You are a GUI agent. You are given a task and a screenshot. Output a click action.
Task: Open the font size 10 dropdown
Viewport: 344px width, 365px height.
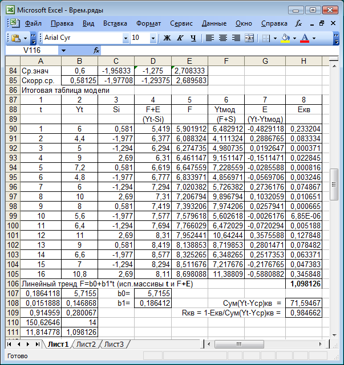pos(153,38)
